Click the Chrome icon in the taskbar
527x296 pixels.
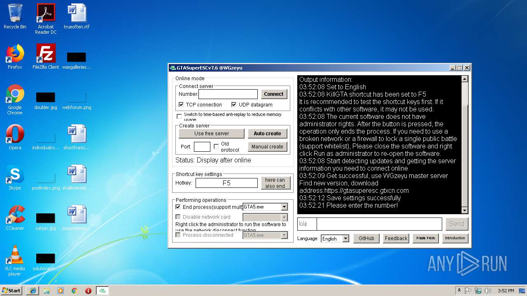tap(74, 291)
